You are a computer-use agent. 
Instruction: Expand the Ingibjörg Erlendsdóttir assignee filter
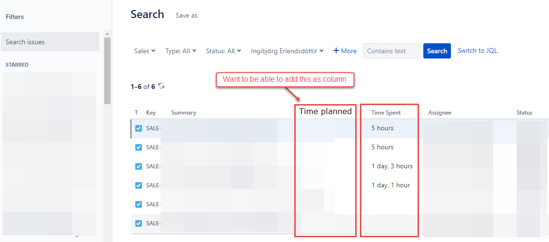(287, 51)
